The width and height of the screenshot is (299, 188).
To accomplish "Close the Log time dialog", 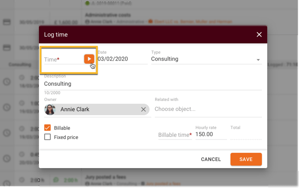I will point(259,35).
